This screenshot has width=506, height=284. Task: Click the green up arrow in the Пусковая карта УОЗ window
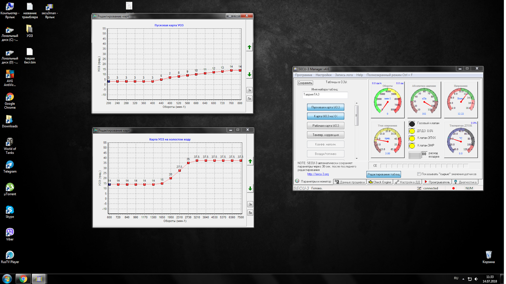pyautogui.click(x=249, y=47)
